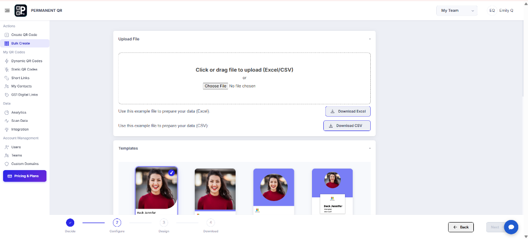Click the Dynamic QR Codes lightning icon
The width and height of the screenshot is (528, 239).
(7, 61)
